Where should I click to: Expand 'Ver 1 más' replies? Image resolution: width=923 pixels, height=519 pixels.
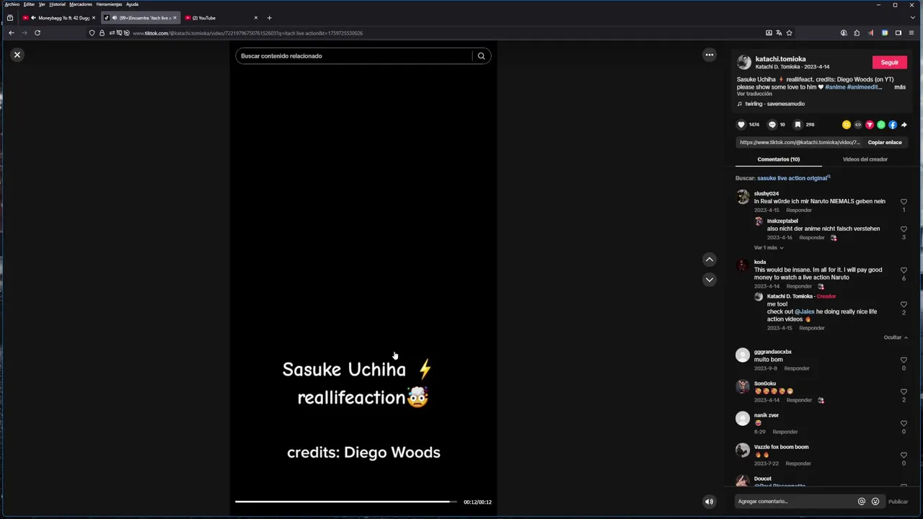click(769, 248)
